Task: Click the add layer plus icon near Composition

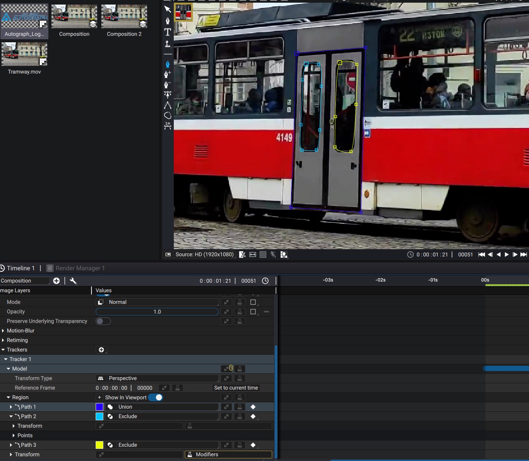Action: (56, 281)
